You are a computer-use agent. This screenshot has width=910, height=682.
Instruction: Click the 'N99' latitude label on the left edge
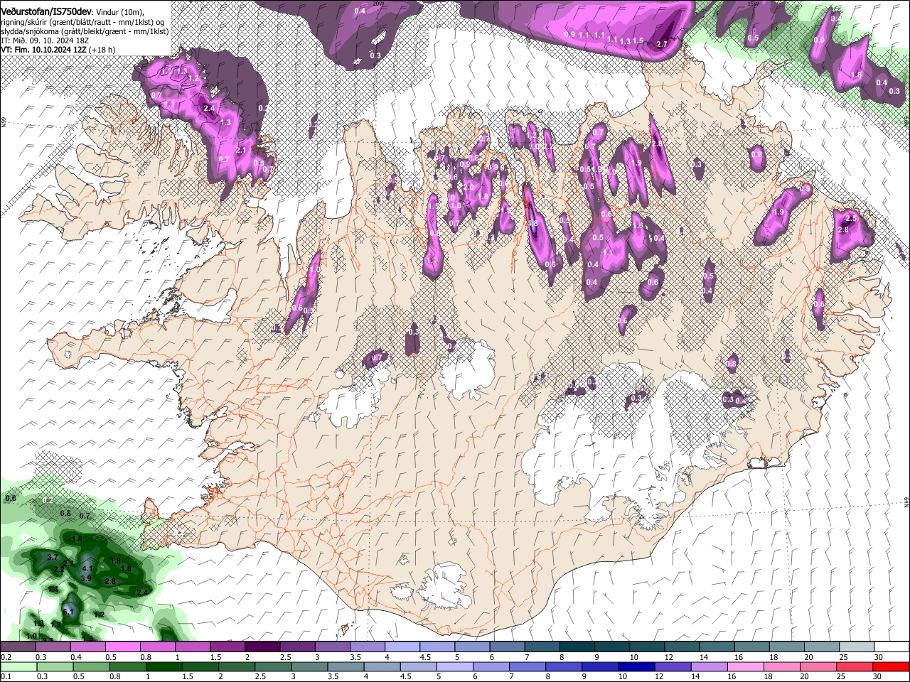click(4, 124)
